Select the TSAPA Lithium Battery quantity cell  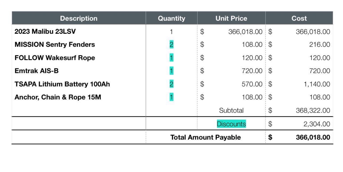pyautogui.click(x=171, y=84)
